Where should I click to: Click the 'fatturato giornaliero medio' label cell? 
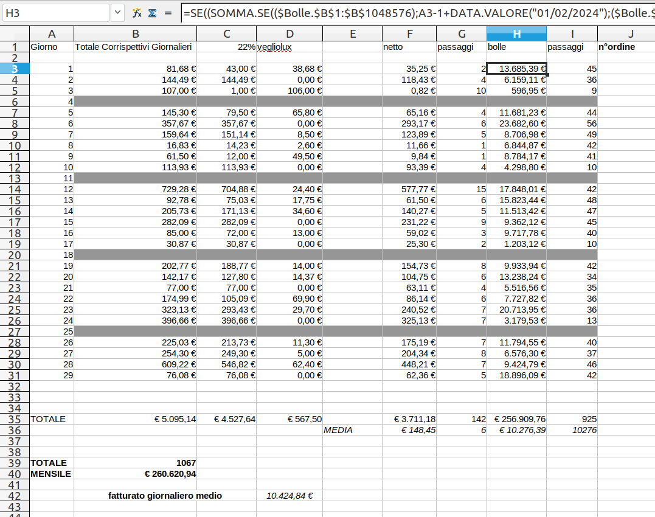[x=165, y=496]
